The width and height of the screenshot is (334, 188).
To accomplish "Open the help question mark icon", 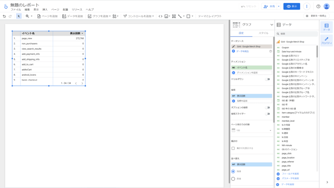I will pyautogui.click(x=318, y=6).
